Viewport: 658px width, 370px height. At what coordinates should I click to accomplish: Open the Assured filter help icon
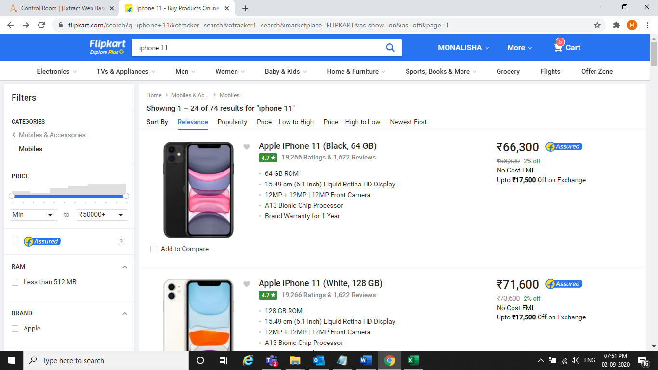pyautogui.click(x=121, y=241)
